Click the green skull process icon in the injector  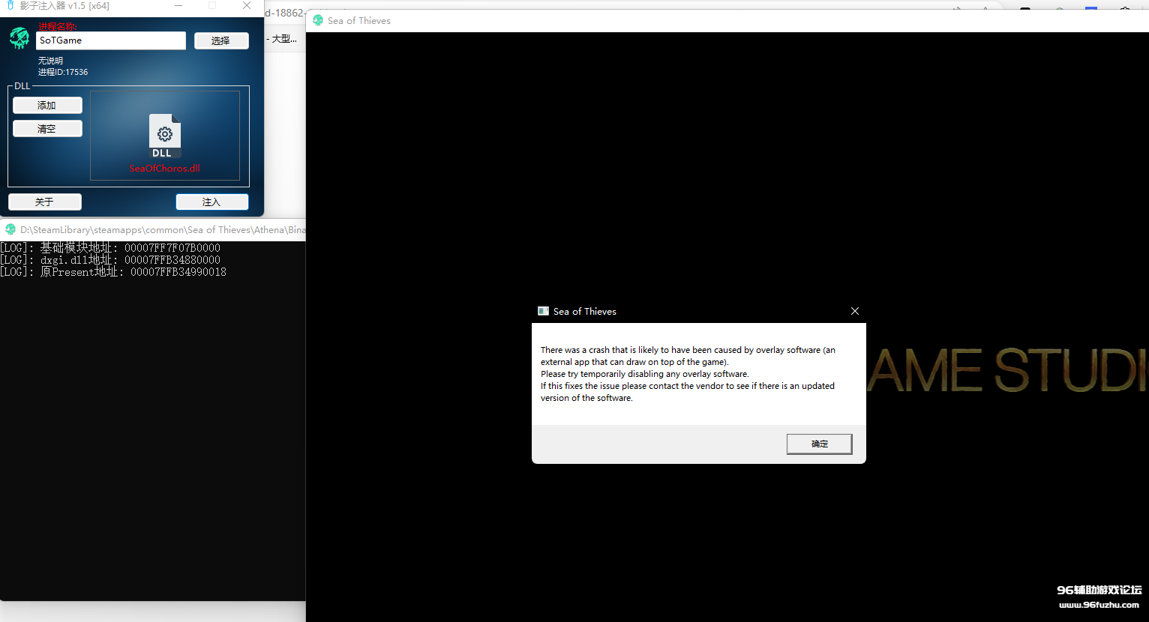pyautogui.click(x=19, y=38)
